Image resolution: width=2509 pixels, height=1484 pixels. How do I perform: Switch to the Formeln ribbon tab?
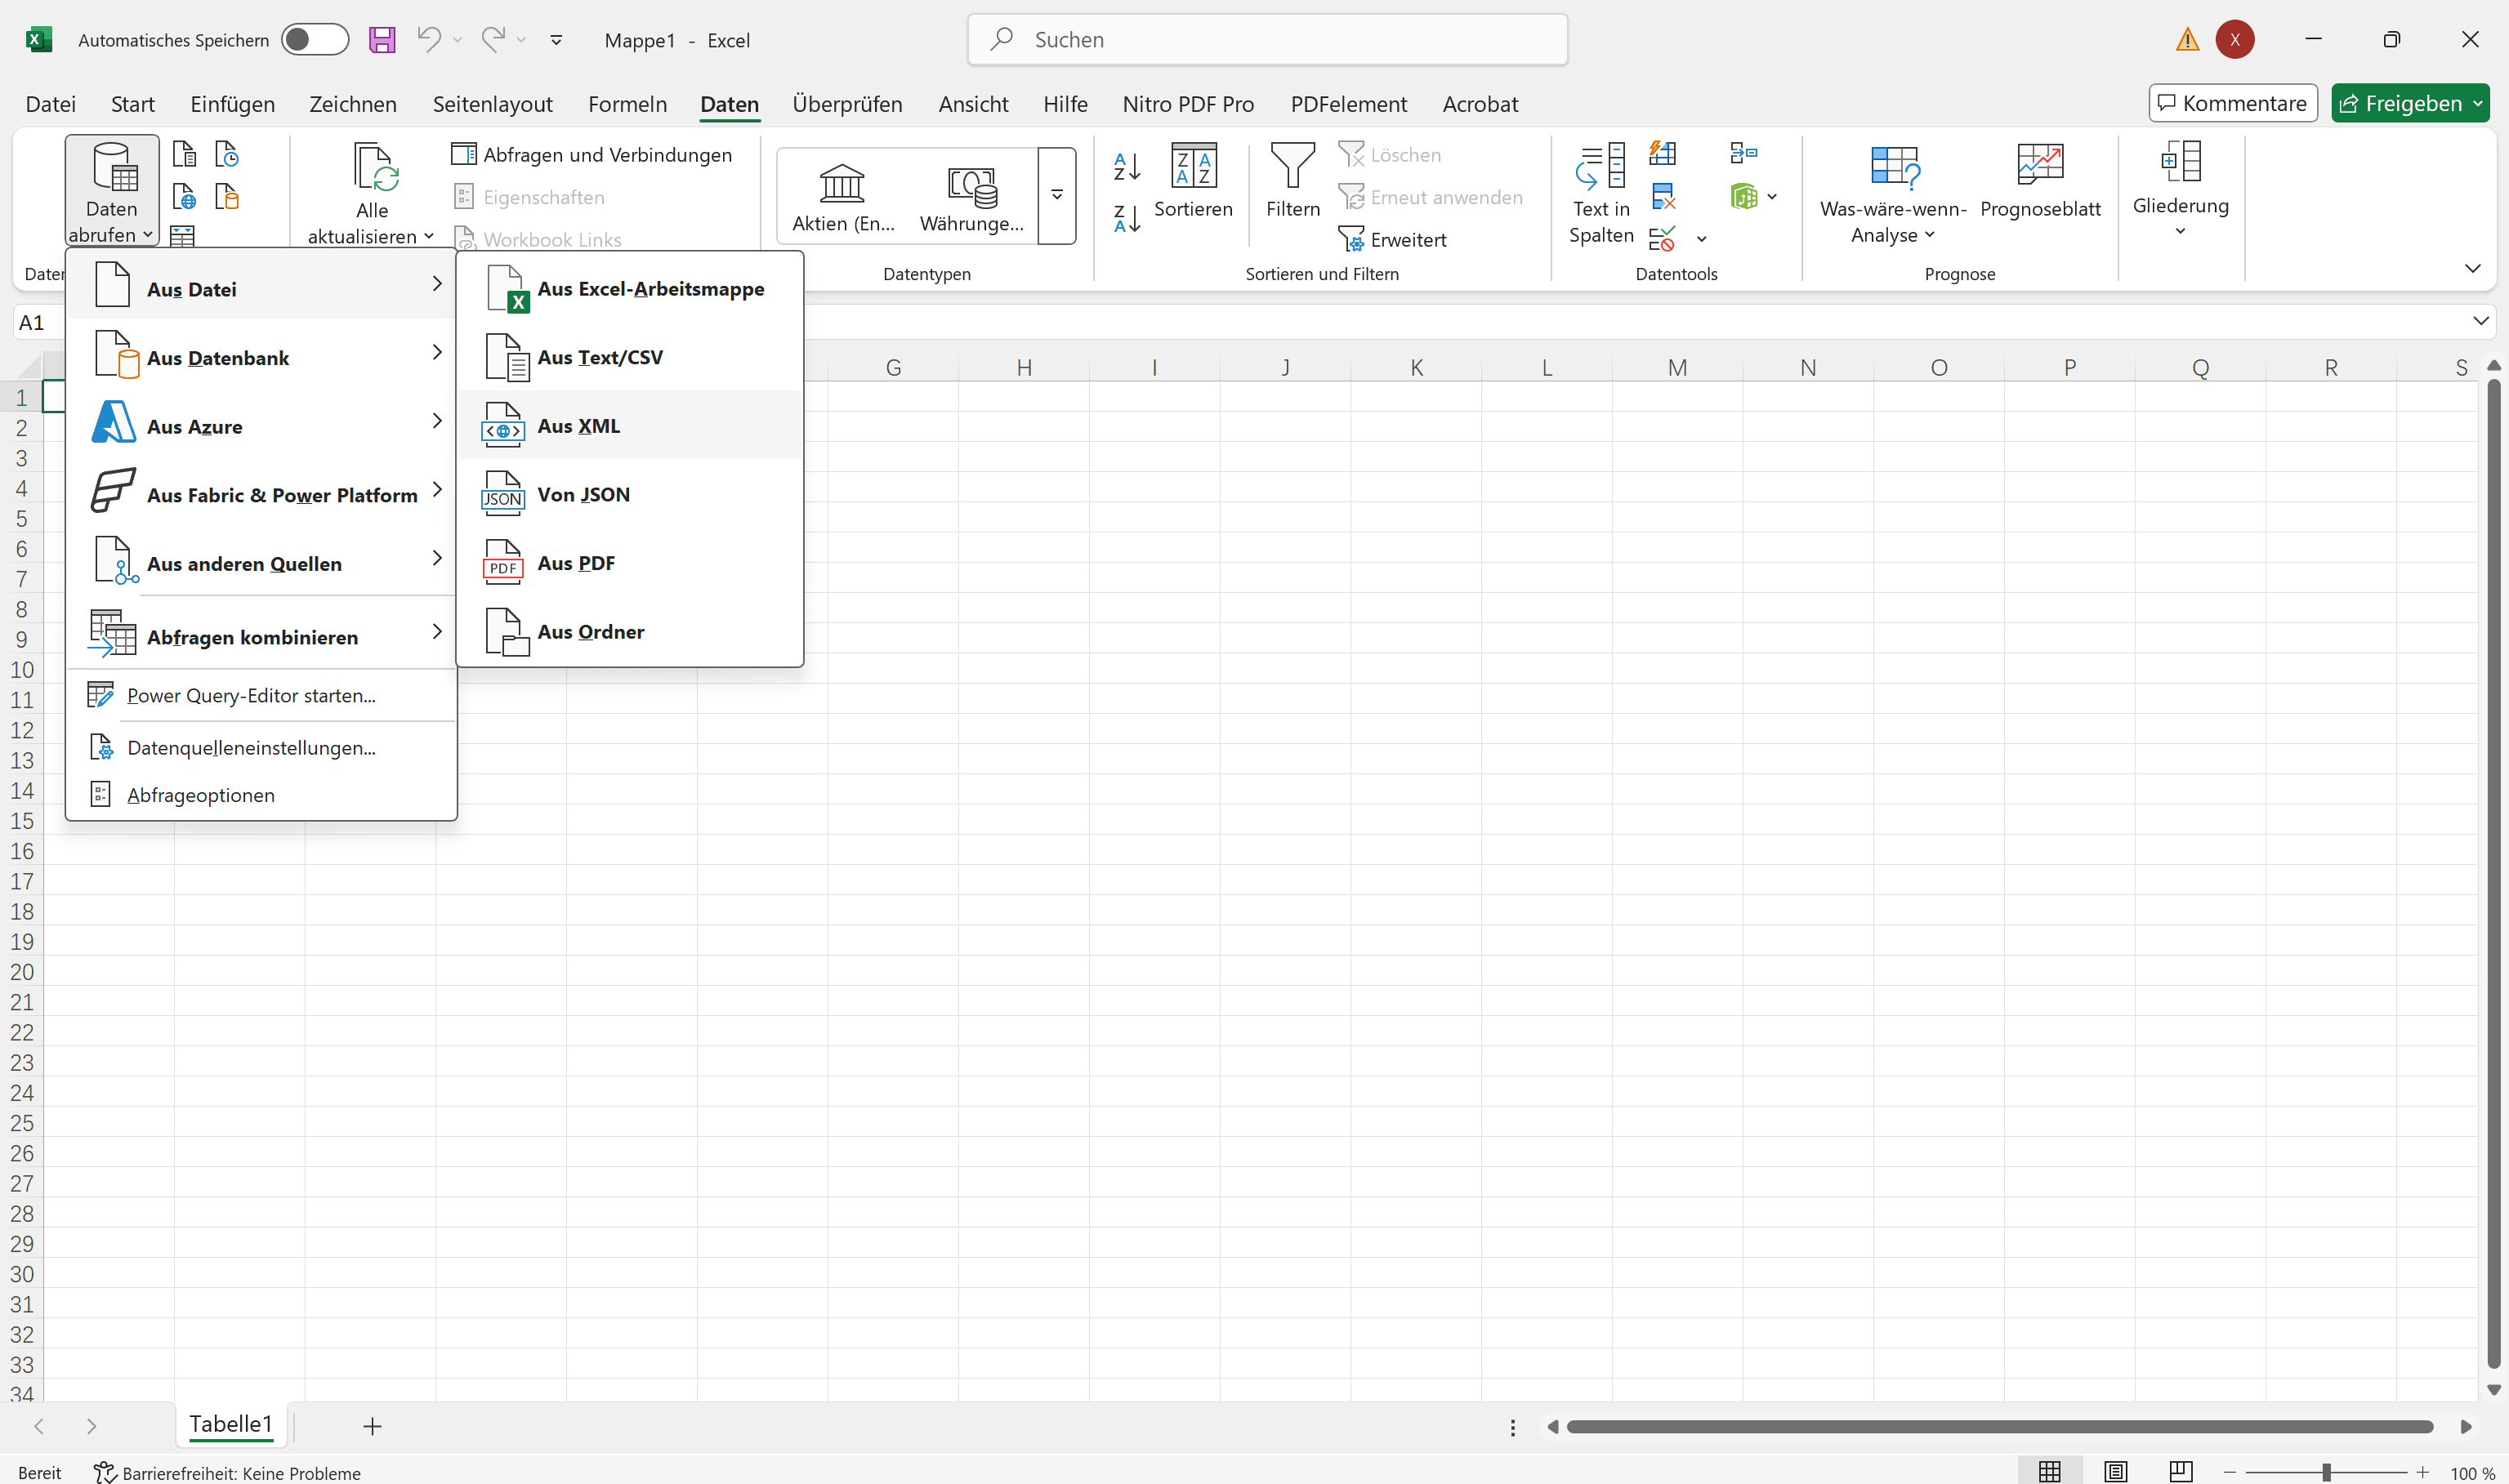627,104
